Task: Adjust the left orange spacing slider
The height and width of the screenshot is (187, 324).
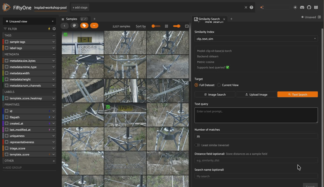Action: point(156,26)
